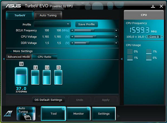
Task: Click the 100,0 x 16,0 multiplier text
Action: point(135,37)
